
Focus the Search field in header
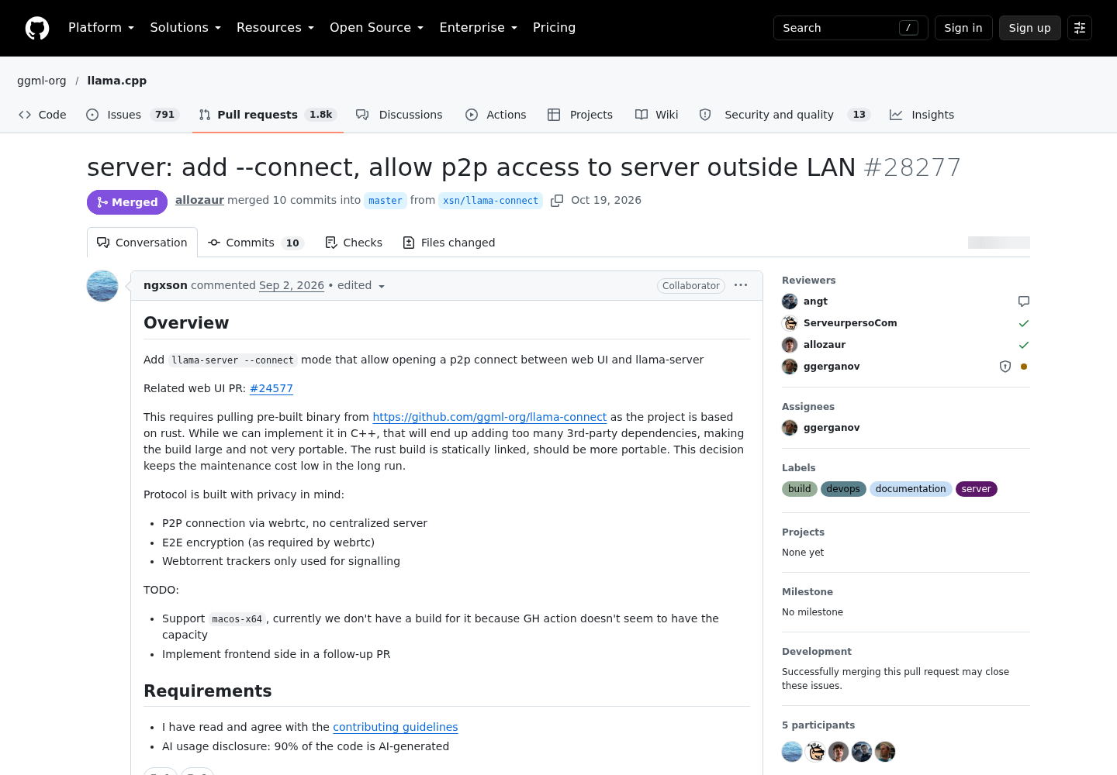pyautogui.click(x=851, y=28)
